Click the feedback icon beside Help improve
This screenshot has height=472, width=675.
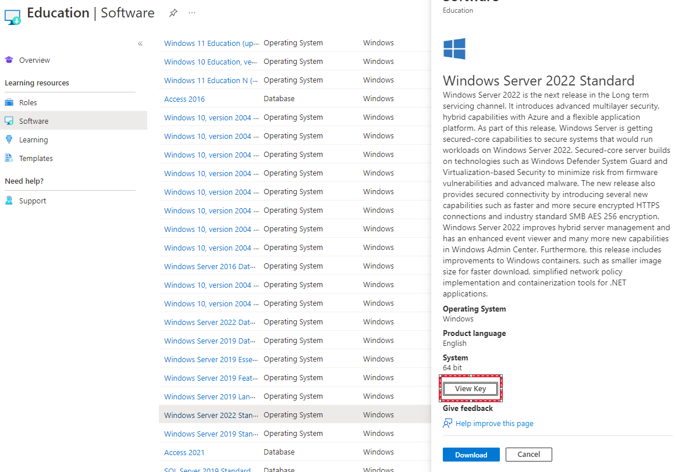(x=447, y=423)
